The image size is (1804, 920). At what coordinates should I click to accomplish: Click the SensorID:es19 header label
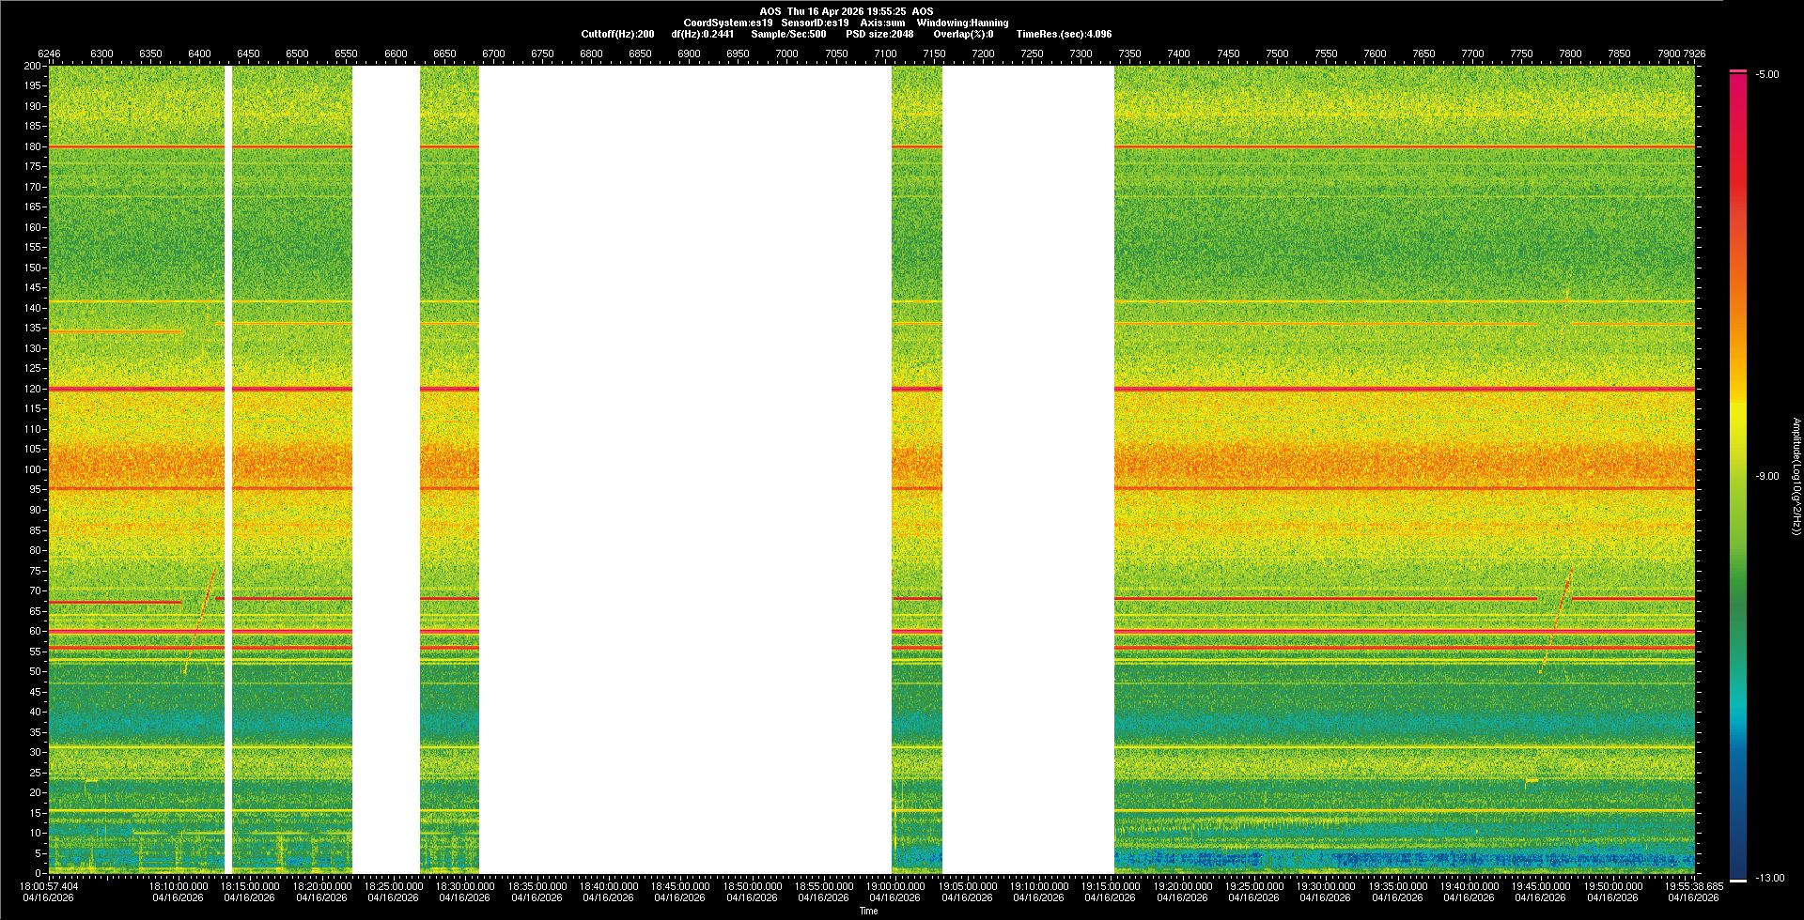coord(815,23)
